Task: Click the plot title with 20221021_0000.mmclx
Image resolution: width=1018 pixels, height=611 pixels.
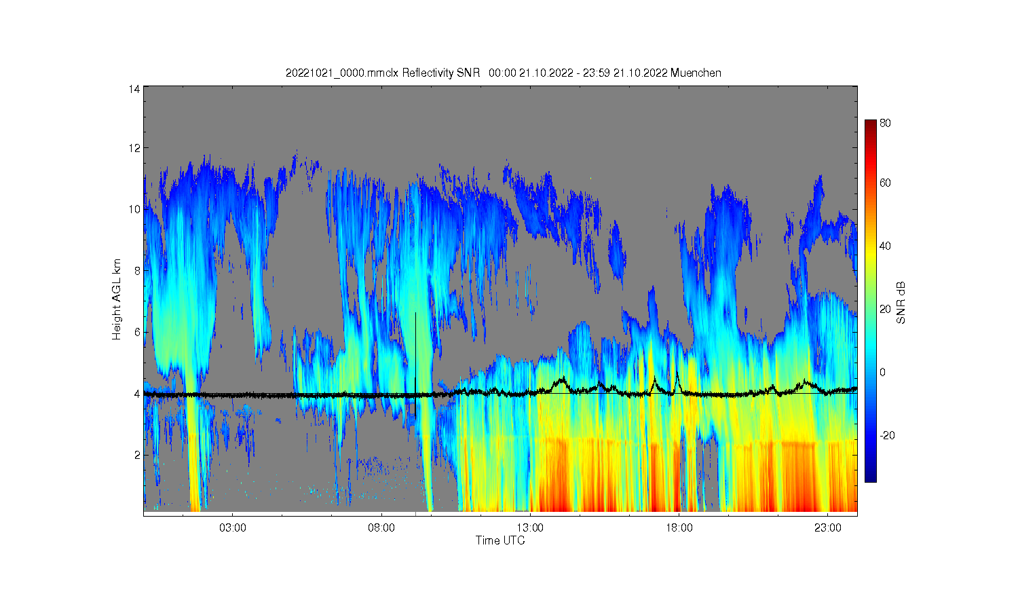Action: pyautogui.click(x=503, y=73)
